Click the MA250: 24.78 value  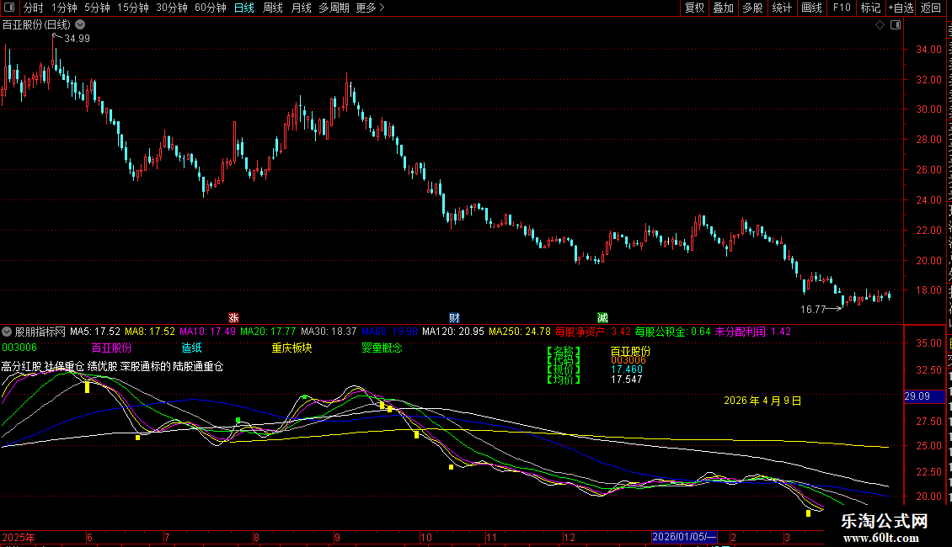pyautogui.click(x=520, y=332)
